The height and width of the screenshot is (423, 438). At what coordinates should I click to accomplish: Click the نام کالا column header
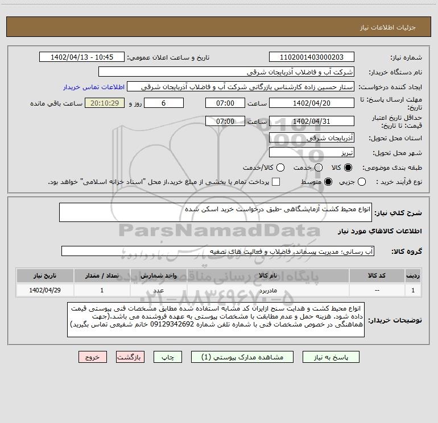click(267, 276)
